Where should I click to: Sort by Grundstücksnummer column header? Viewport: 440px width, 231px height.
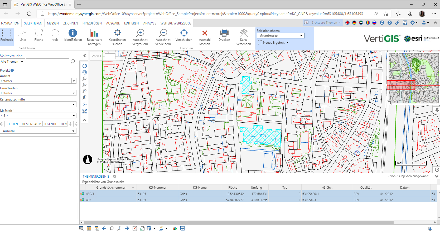pos(111,188)
